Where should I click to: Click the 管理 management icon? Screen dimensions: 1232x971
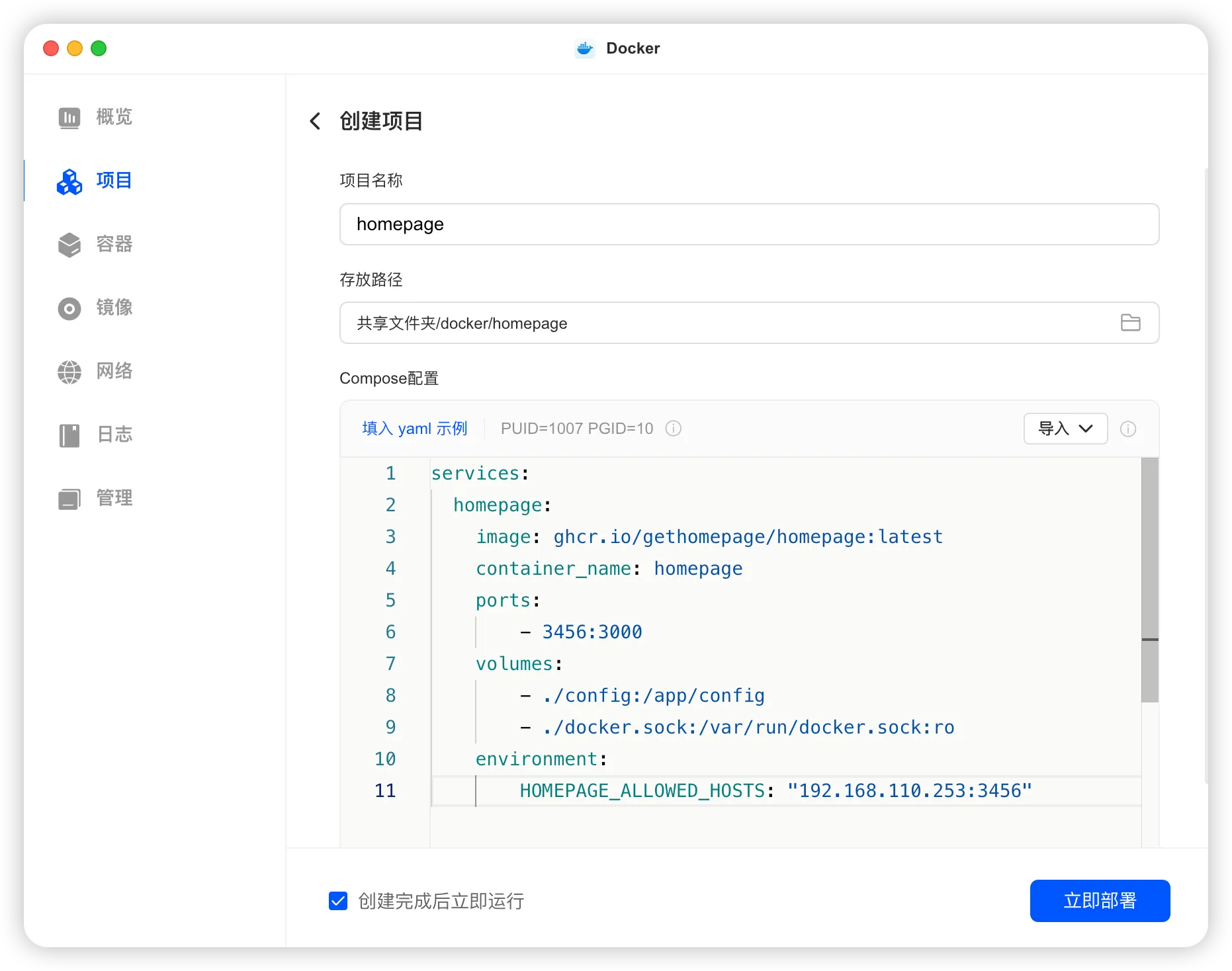(x=69, y=499)
